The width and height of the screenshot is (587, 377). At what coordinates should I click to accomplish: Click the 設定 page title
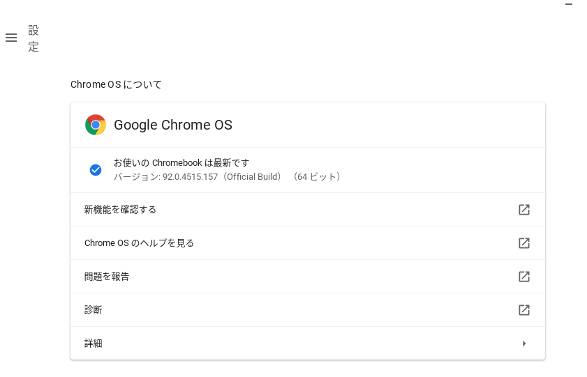click(34, 38)
